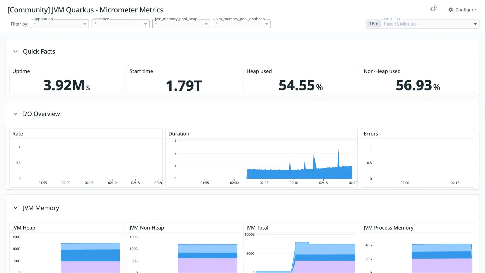Viewport: 485px width, 273px height.
Task: Click the 02:15 tick label in Errors graph
Action: 455,183
